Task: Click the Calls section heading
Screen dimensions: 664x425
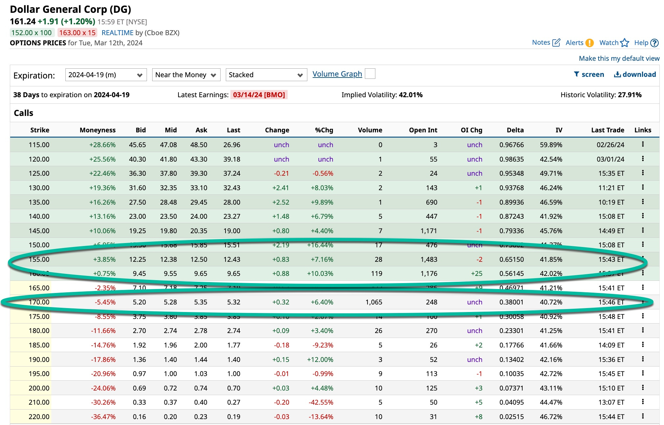Action: point(23,113)
